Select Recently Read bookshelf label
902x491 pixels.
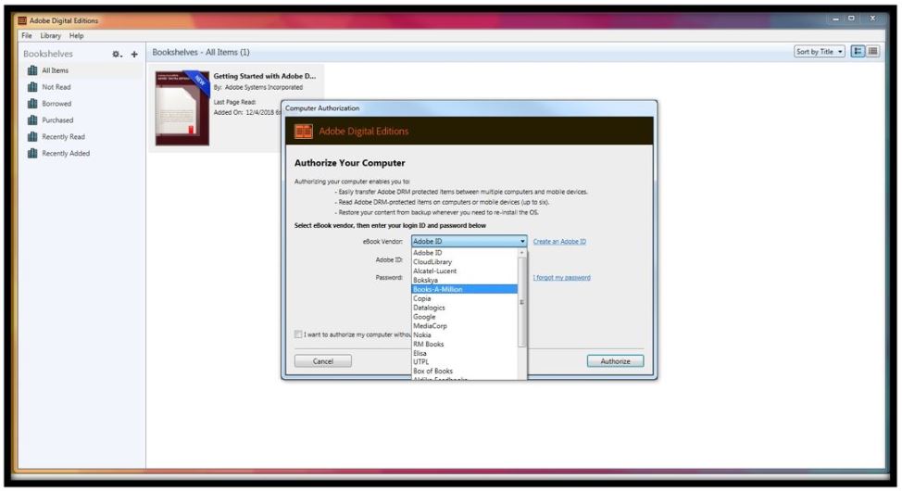(63, 137)
